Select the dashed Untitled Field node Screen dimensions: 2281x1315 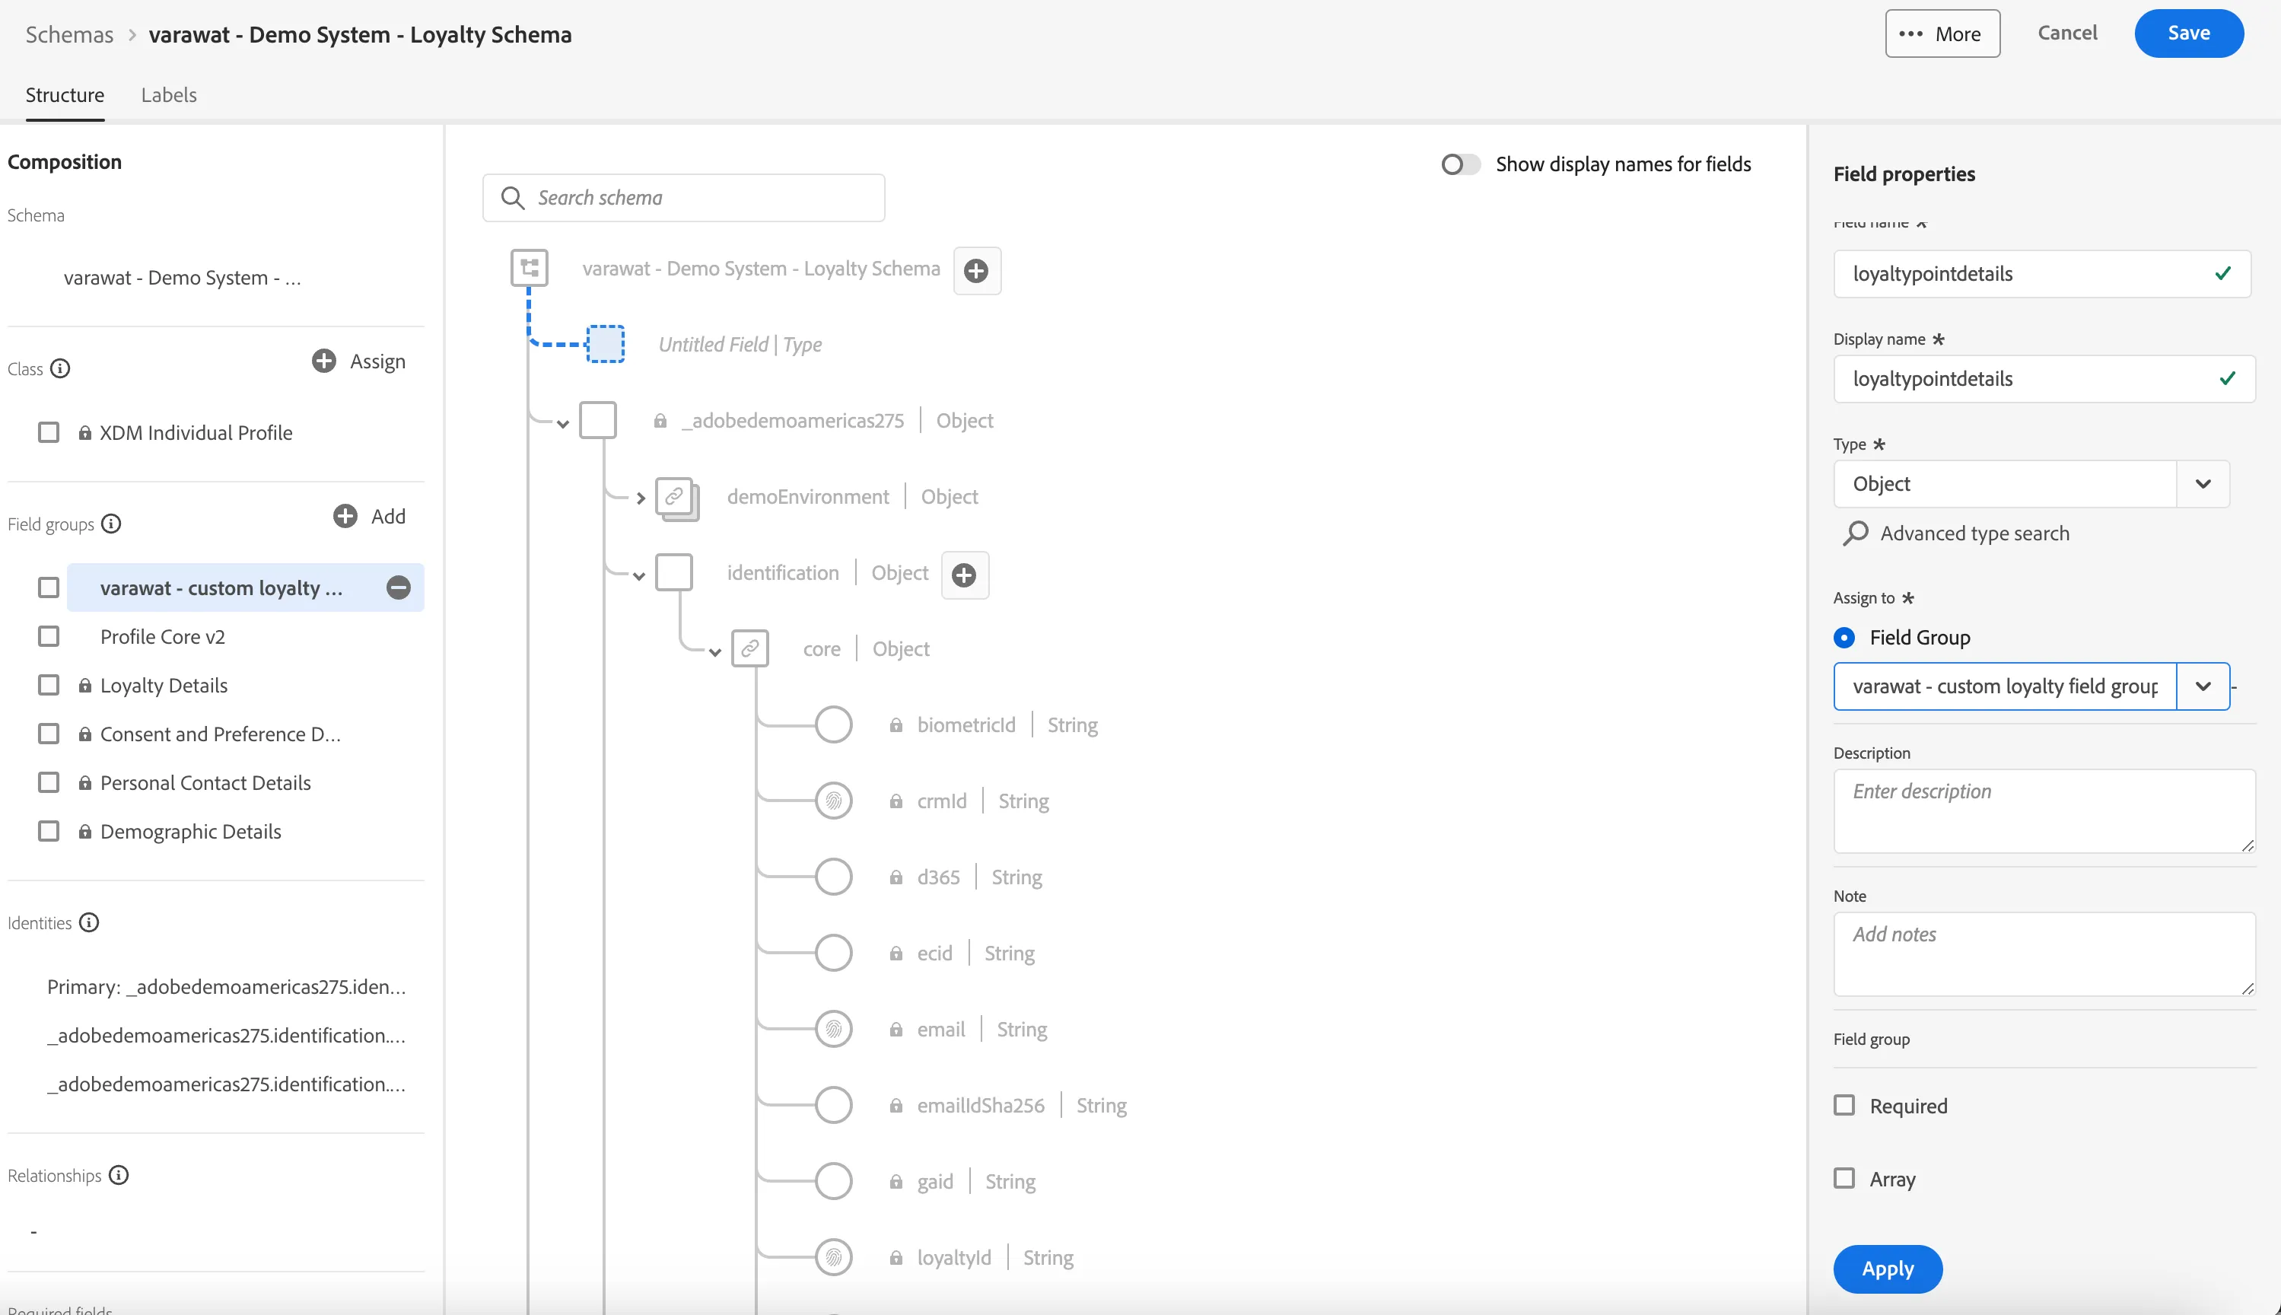coord(605,344)
